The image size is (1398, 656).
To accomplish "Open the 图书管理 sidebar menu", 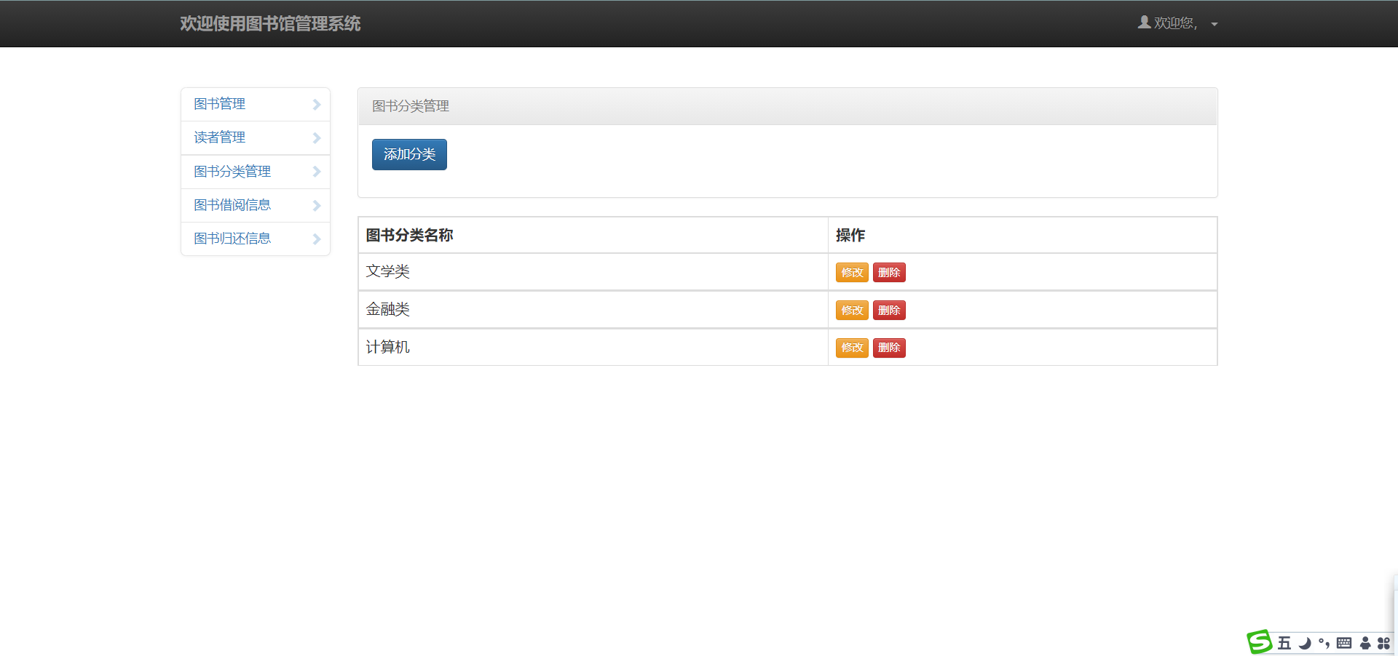I will (x=256, y=104).
